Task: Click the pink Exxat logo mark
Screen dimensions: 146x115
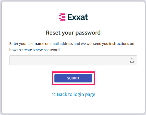Action: (x=62, y=17)
